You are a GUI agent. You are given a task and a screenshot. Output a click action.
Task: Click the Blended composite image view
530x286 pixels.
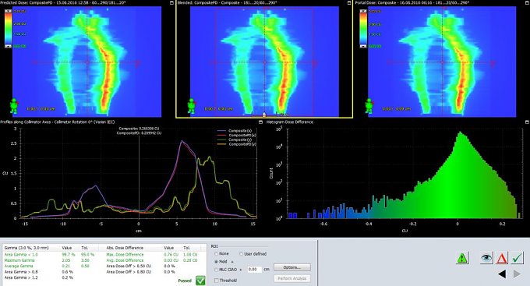pyautogui.click(x=264, y=62)
